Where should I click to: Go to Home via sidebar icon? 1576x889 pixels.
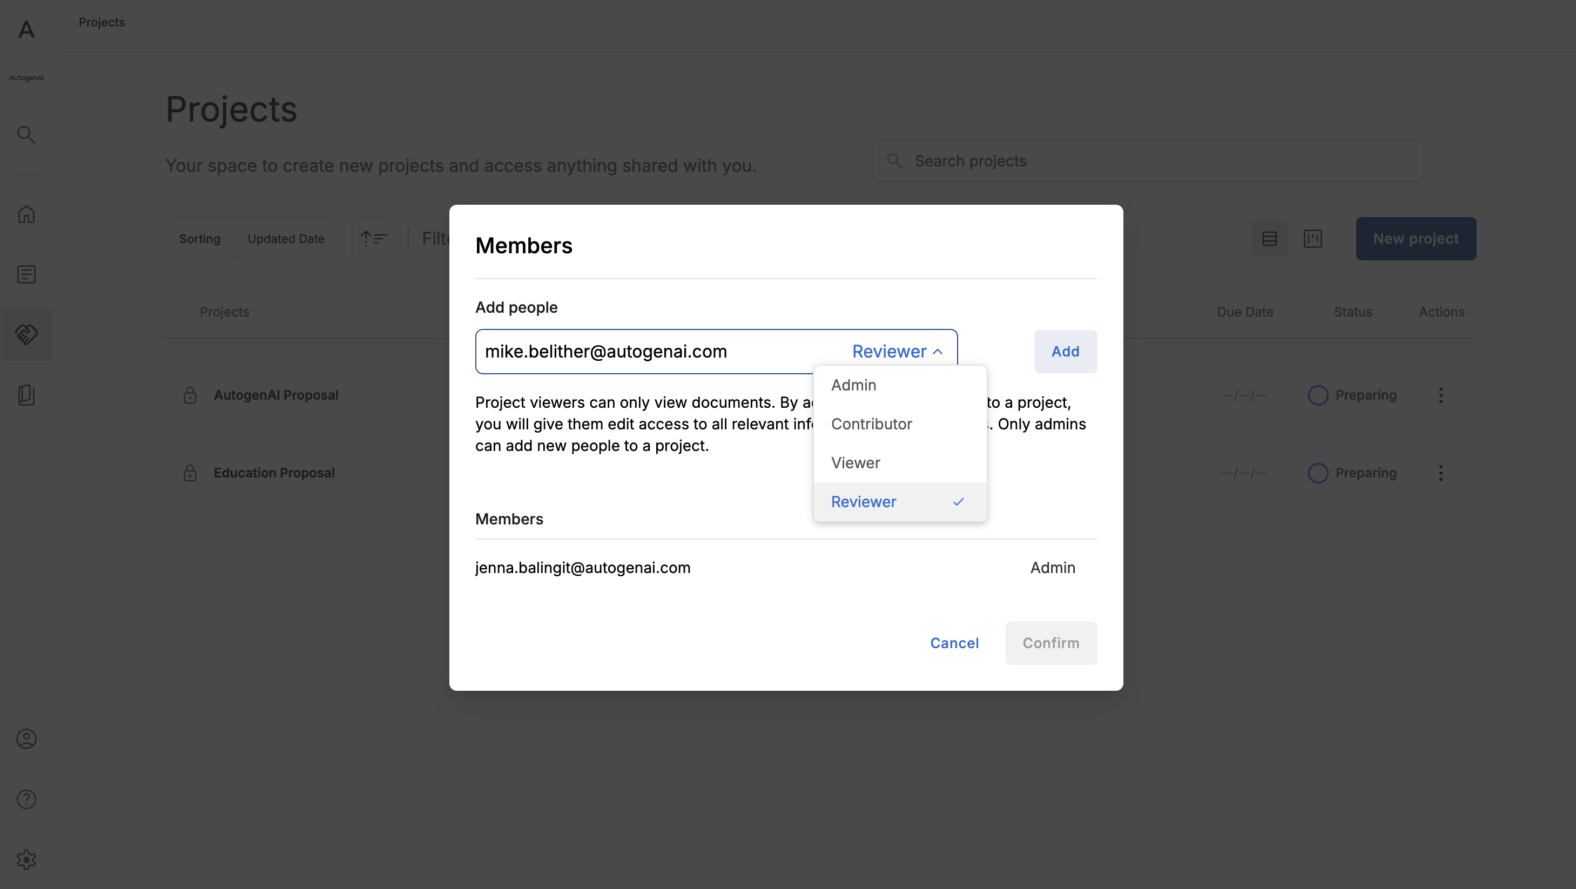(26, 214)
